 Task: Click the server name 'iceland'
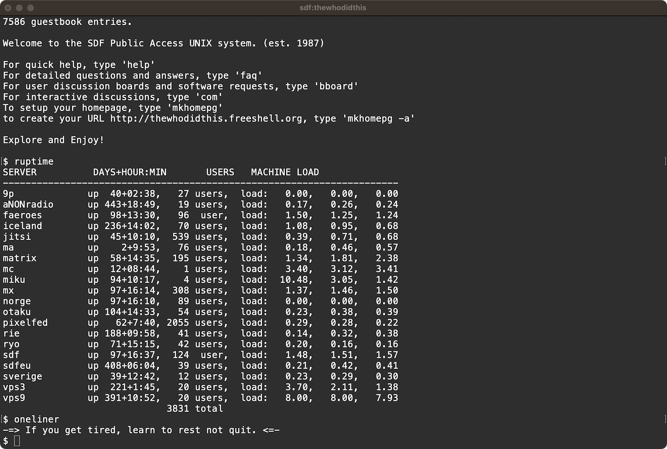23,226
